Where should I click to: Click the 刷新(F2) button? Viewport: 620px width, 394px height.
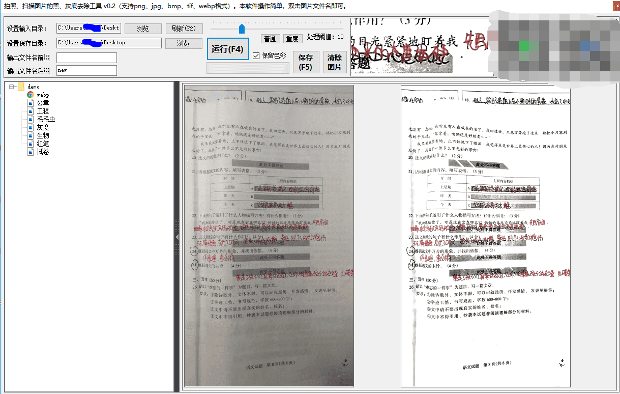click(x=184, y=28)
